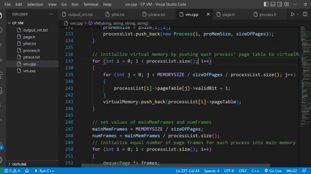Change line endings via CRLF
311x174 pixels.
243,171
